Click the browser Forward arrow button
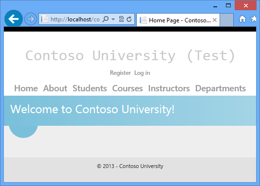 31,19
